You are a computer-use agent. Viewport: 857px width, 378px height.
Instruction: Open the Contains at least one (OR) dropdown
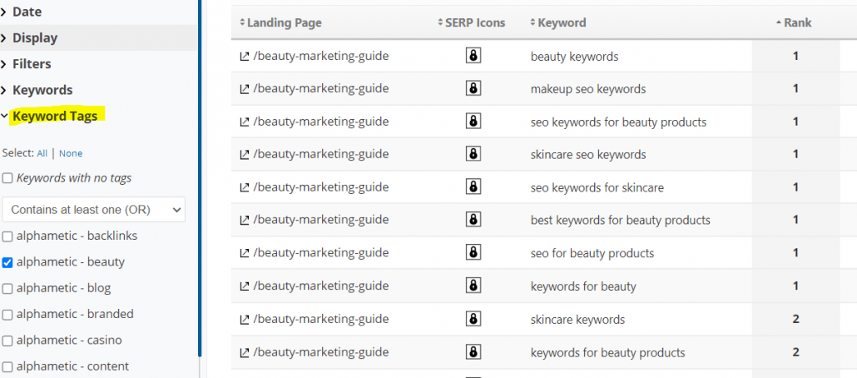click(93, 210)
